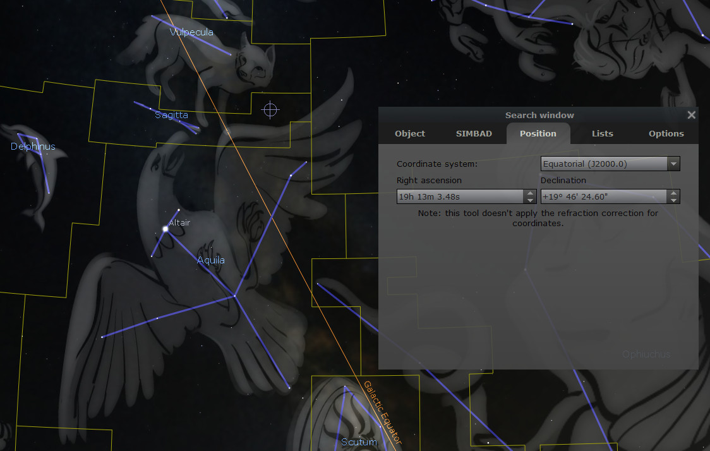Click the Right ascension input field
Image resolution: width=710 pixels, height=451 pixels.
pyautogui.click(x=460, y=196)
